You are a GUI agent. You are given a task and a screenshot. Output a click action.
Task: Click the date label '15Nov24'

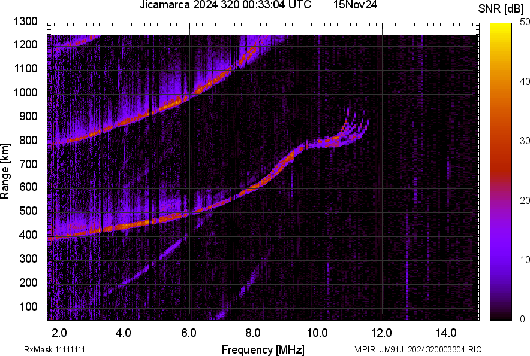[355, 4]
